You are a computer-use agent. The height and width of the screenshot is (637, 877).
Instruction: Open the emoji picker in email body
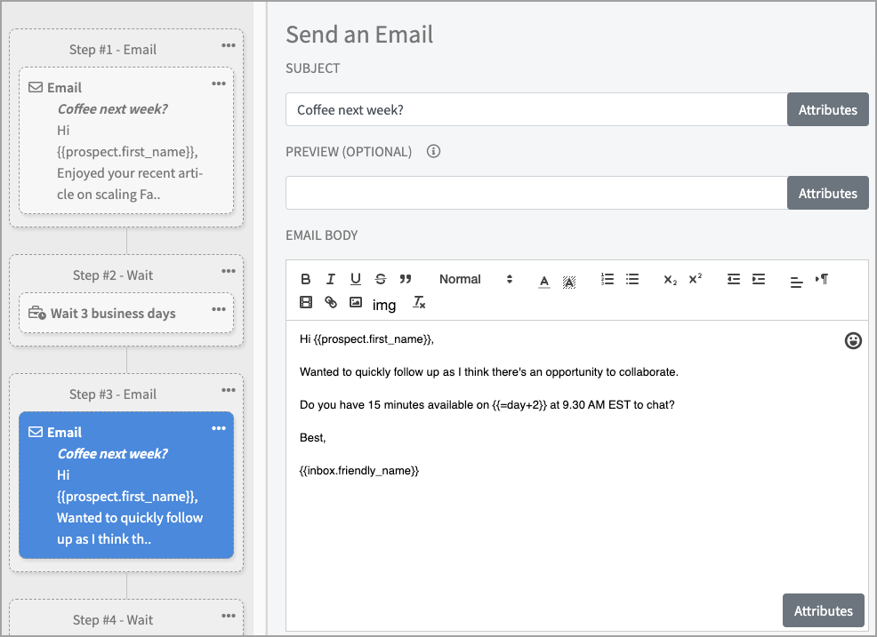pos(853,340)
